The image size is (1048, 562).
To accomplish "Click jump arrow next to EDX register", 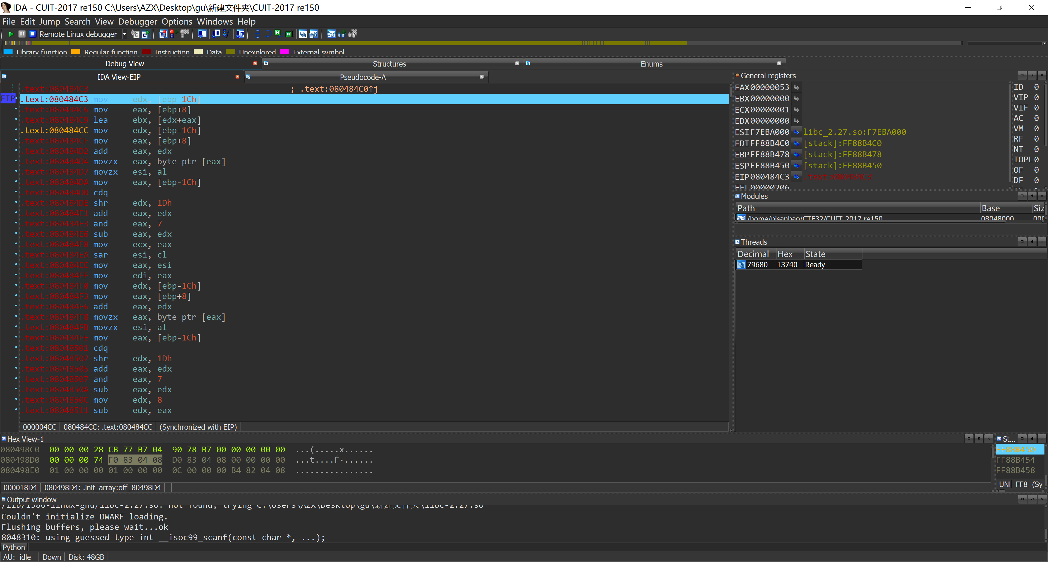I will (x=796, y=121).
